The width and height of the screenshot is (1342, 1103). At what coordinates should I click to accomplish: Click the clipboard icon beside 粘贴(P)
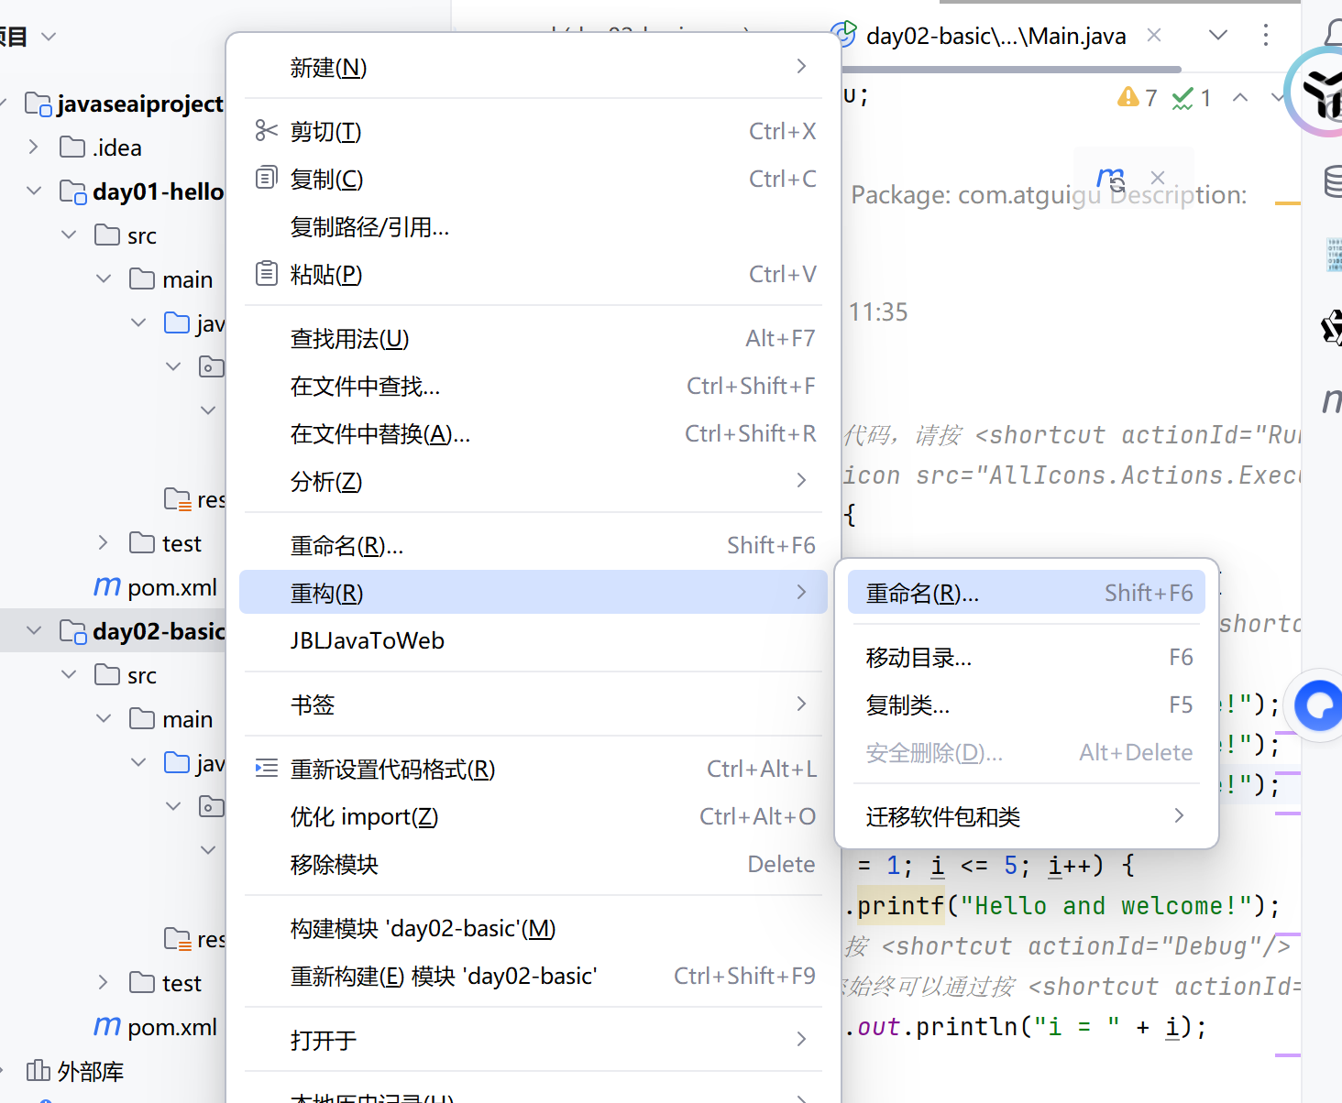click(266, 273)
